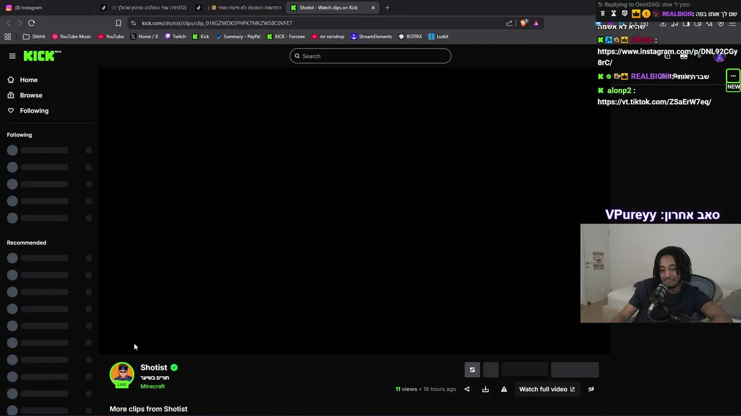The width and height of the screenshot is (741, 416).
Task: Open the Home / X bookmark
Action: coord(144,36)
